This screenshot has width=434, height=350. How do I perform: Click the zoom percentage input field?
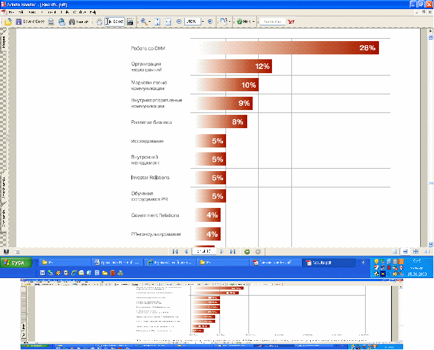click(x=192, y=22)
